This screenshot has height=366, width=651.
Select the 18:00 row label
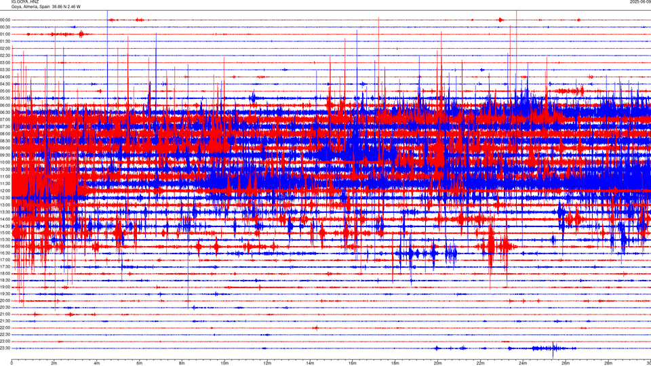coord(5,273)
